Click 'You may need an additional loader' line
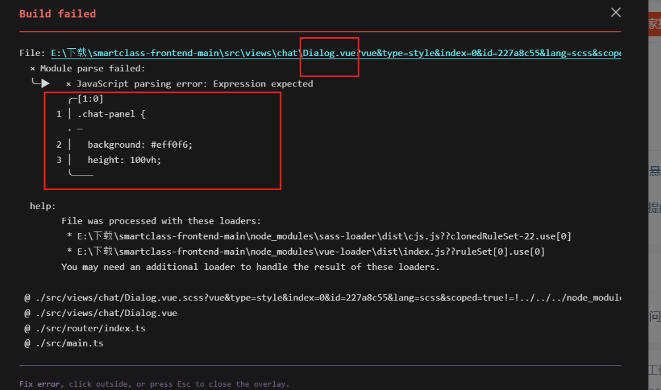This screenshot has width=661, height=390. (250, 267)
